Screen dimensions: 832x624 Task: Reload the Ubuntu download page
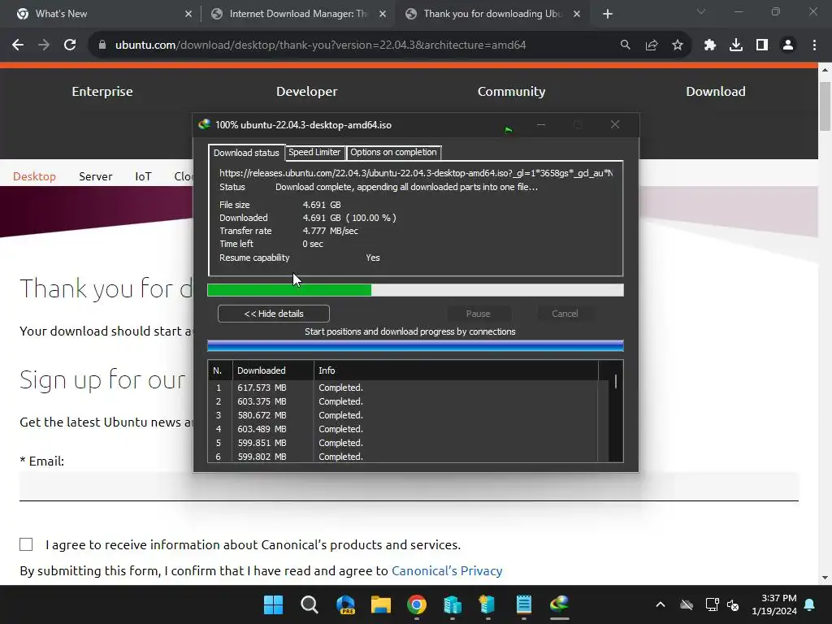70,45
